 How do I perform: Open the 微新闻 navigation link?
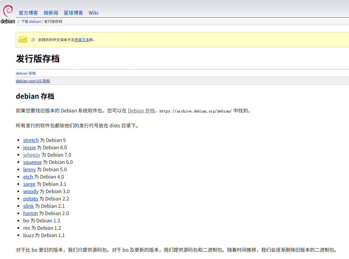pos(51,13)
